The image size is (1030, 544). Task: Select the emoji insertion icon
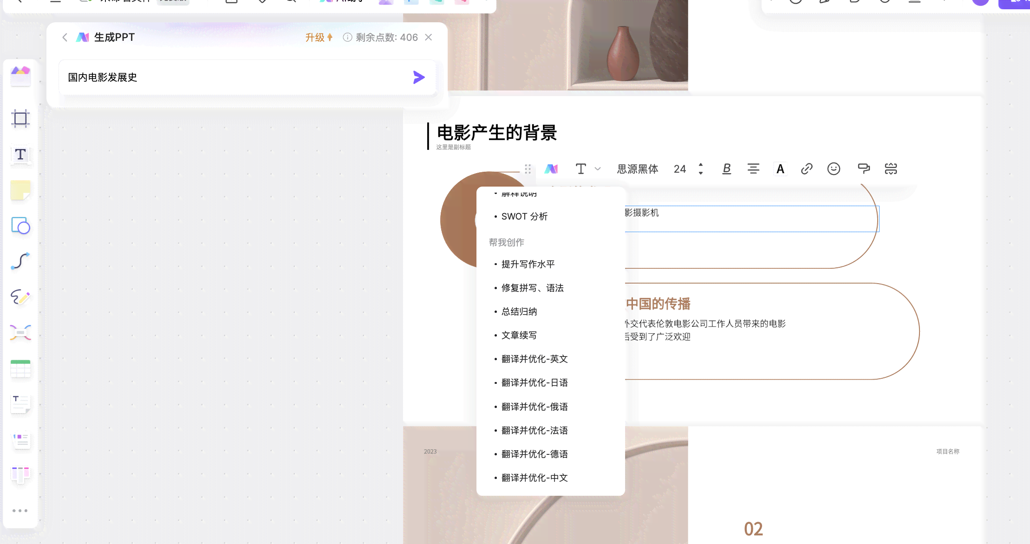click(834, 169)
